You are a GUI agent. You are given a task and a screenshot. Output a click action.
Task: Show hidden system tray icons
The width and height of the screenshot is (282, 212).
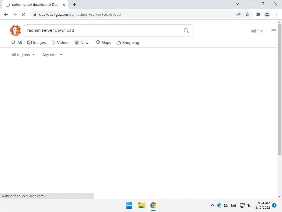point(212,205)
